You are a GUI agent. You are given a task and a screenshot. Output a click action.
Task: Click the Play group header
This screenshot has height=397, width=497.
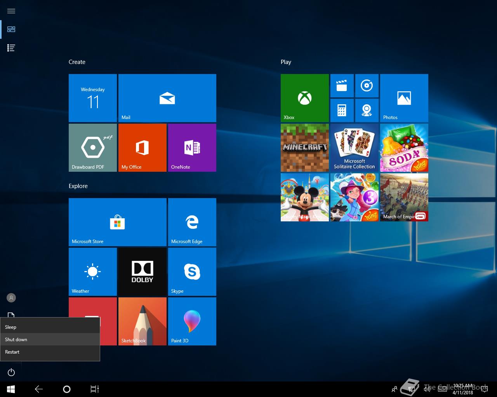pyautogui.click(x=286, y=62)
